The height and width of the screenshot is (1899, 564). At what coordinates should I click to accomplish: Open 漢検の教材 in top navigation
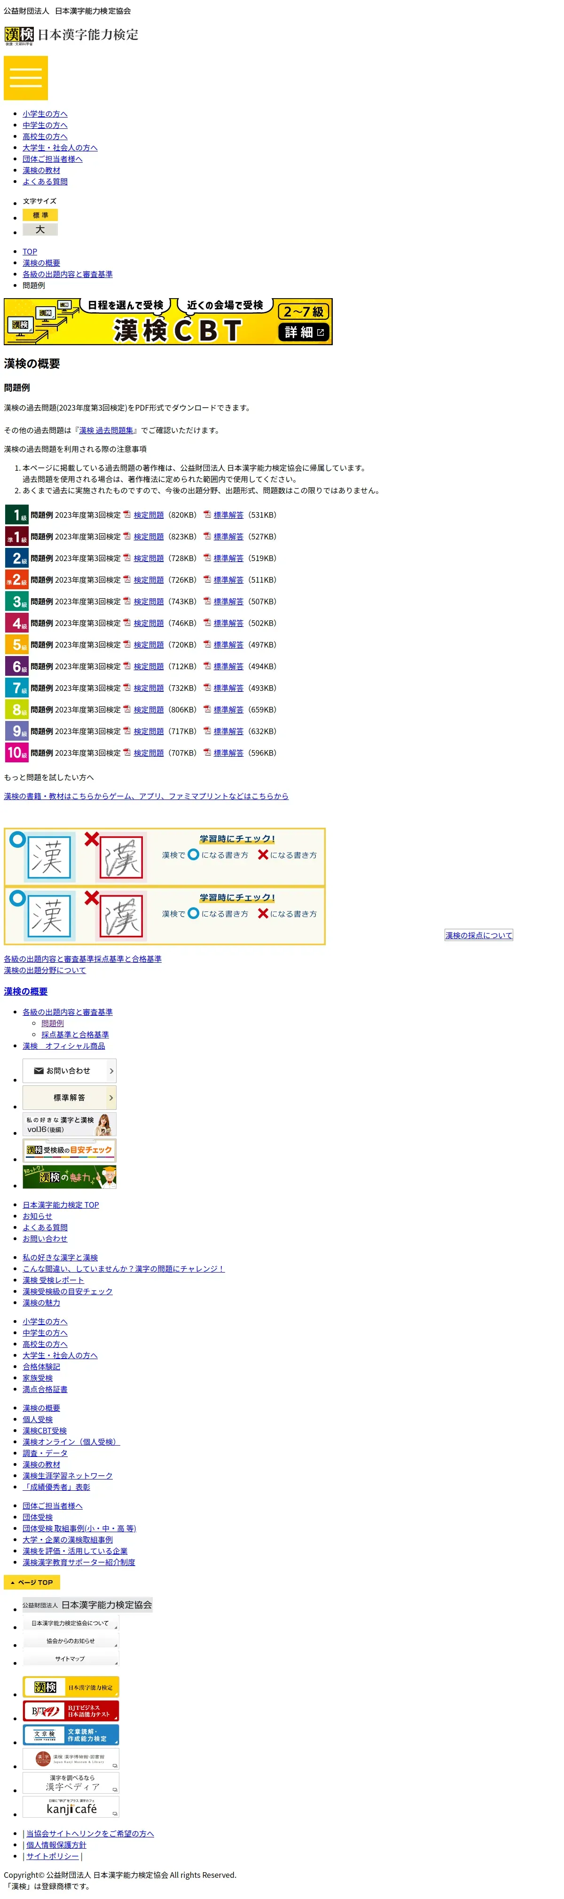(41, 170)
